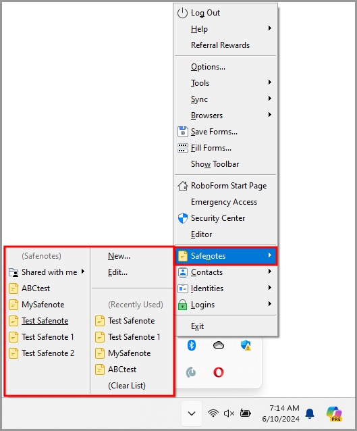Click the muted speaker volume icon
Screen dimensions: 357x431
(229, 413)
